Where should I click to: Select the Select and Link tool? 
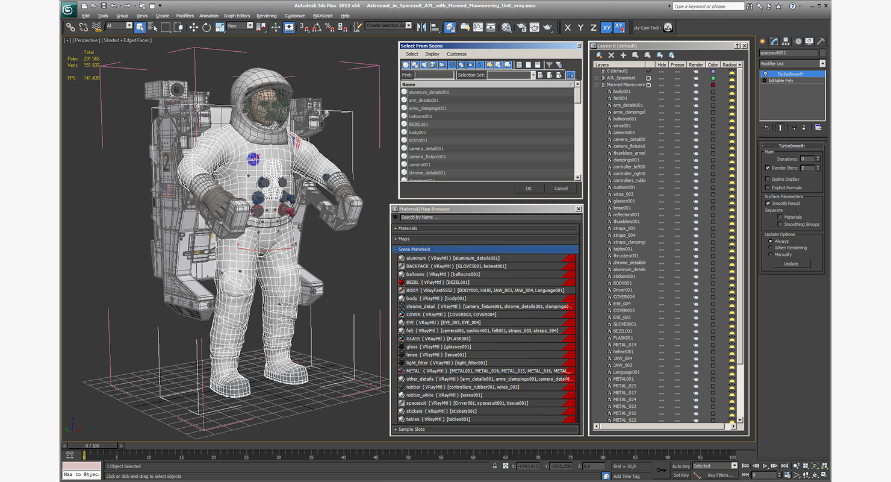point(70,27)
